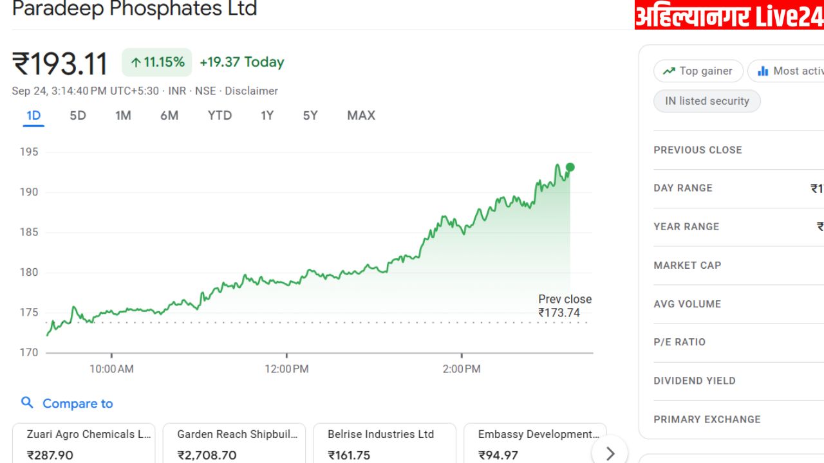The image size is (824, 463).
Task: Select the 1D chart range tab
Action: (x=33, y=116)
